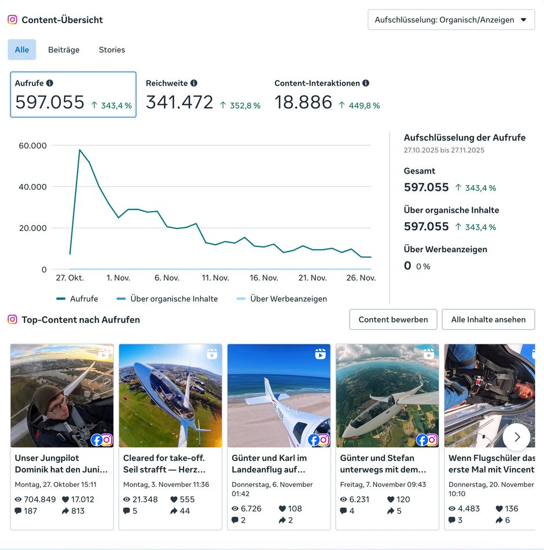Click the Reels icon on the Günter und Stefan thumbnail

[429, 354]
